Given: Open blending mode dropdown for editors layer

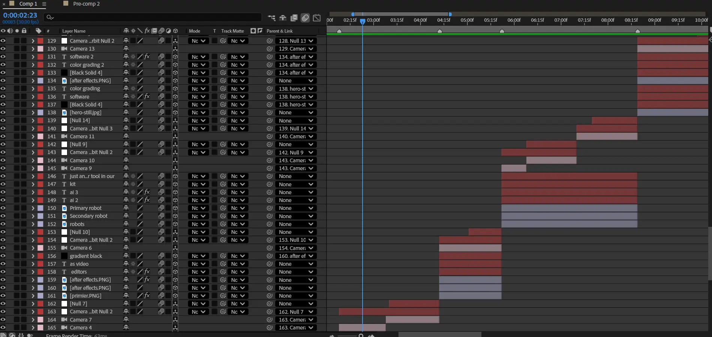Looking at the screenshot, I should [x=198, y=272].
